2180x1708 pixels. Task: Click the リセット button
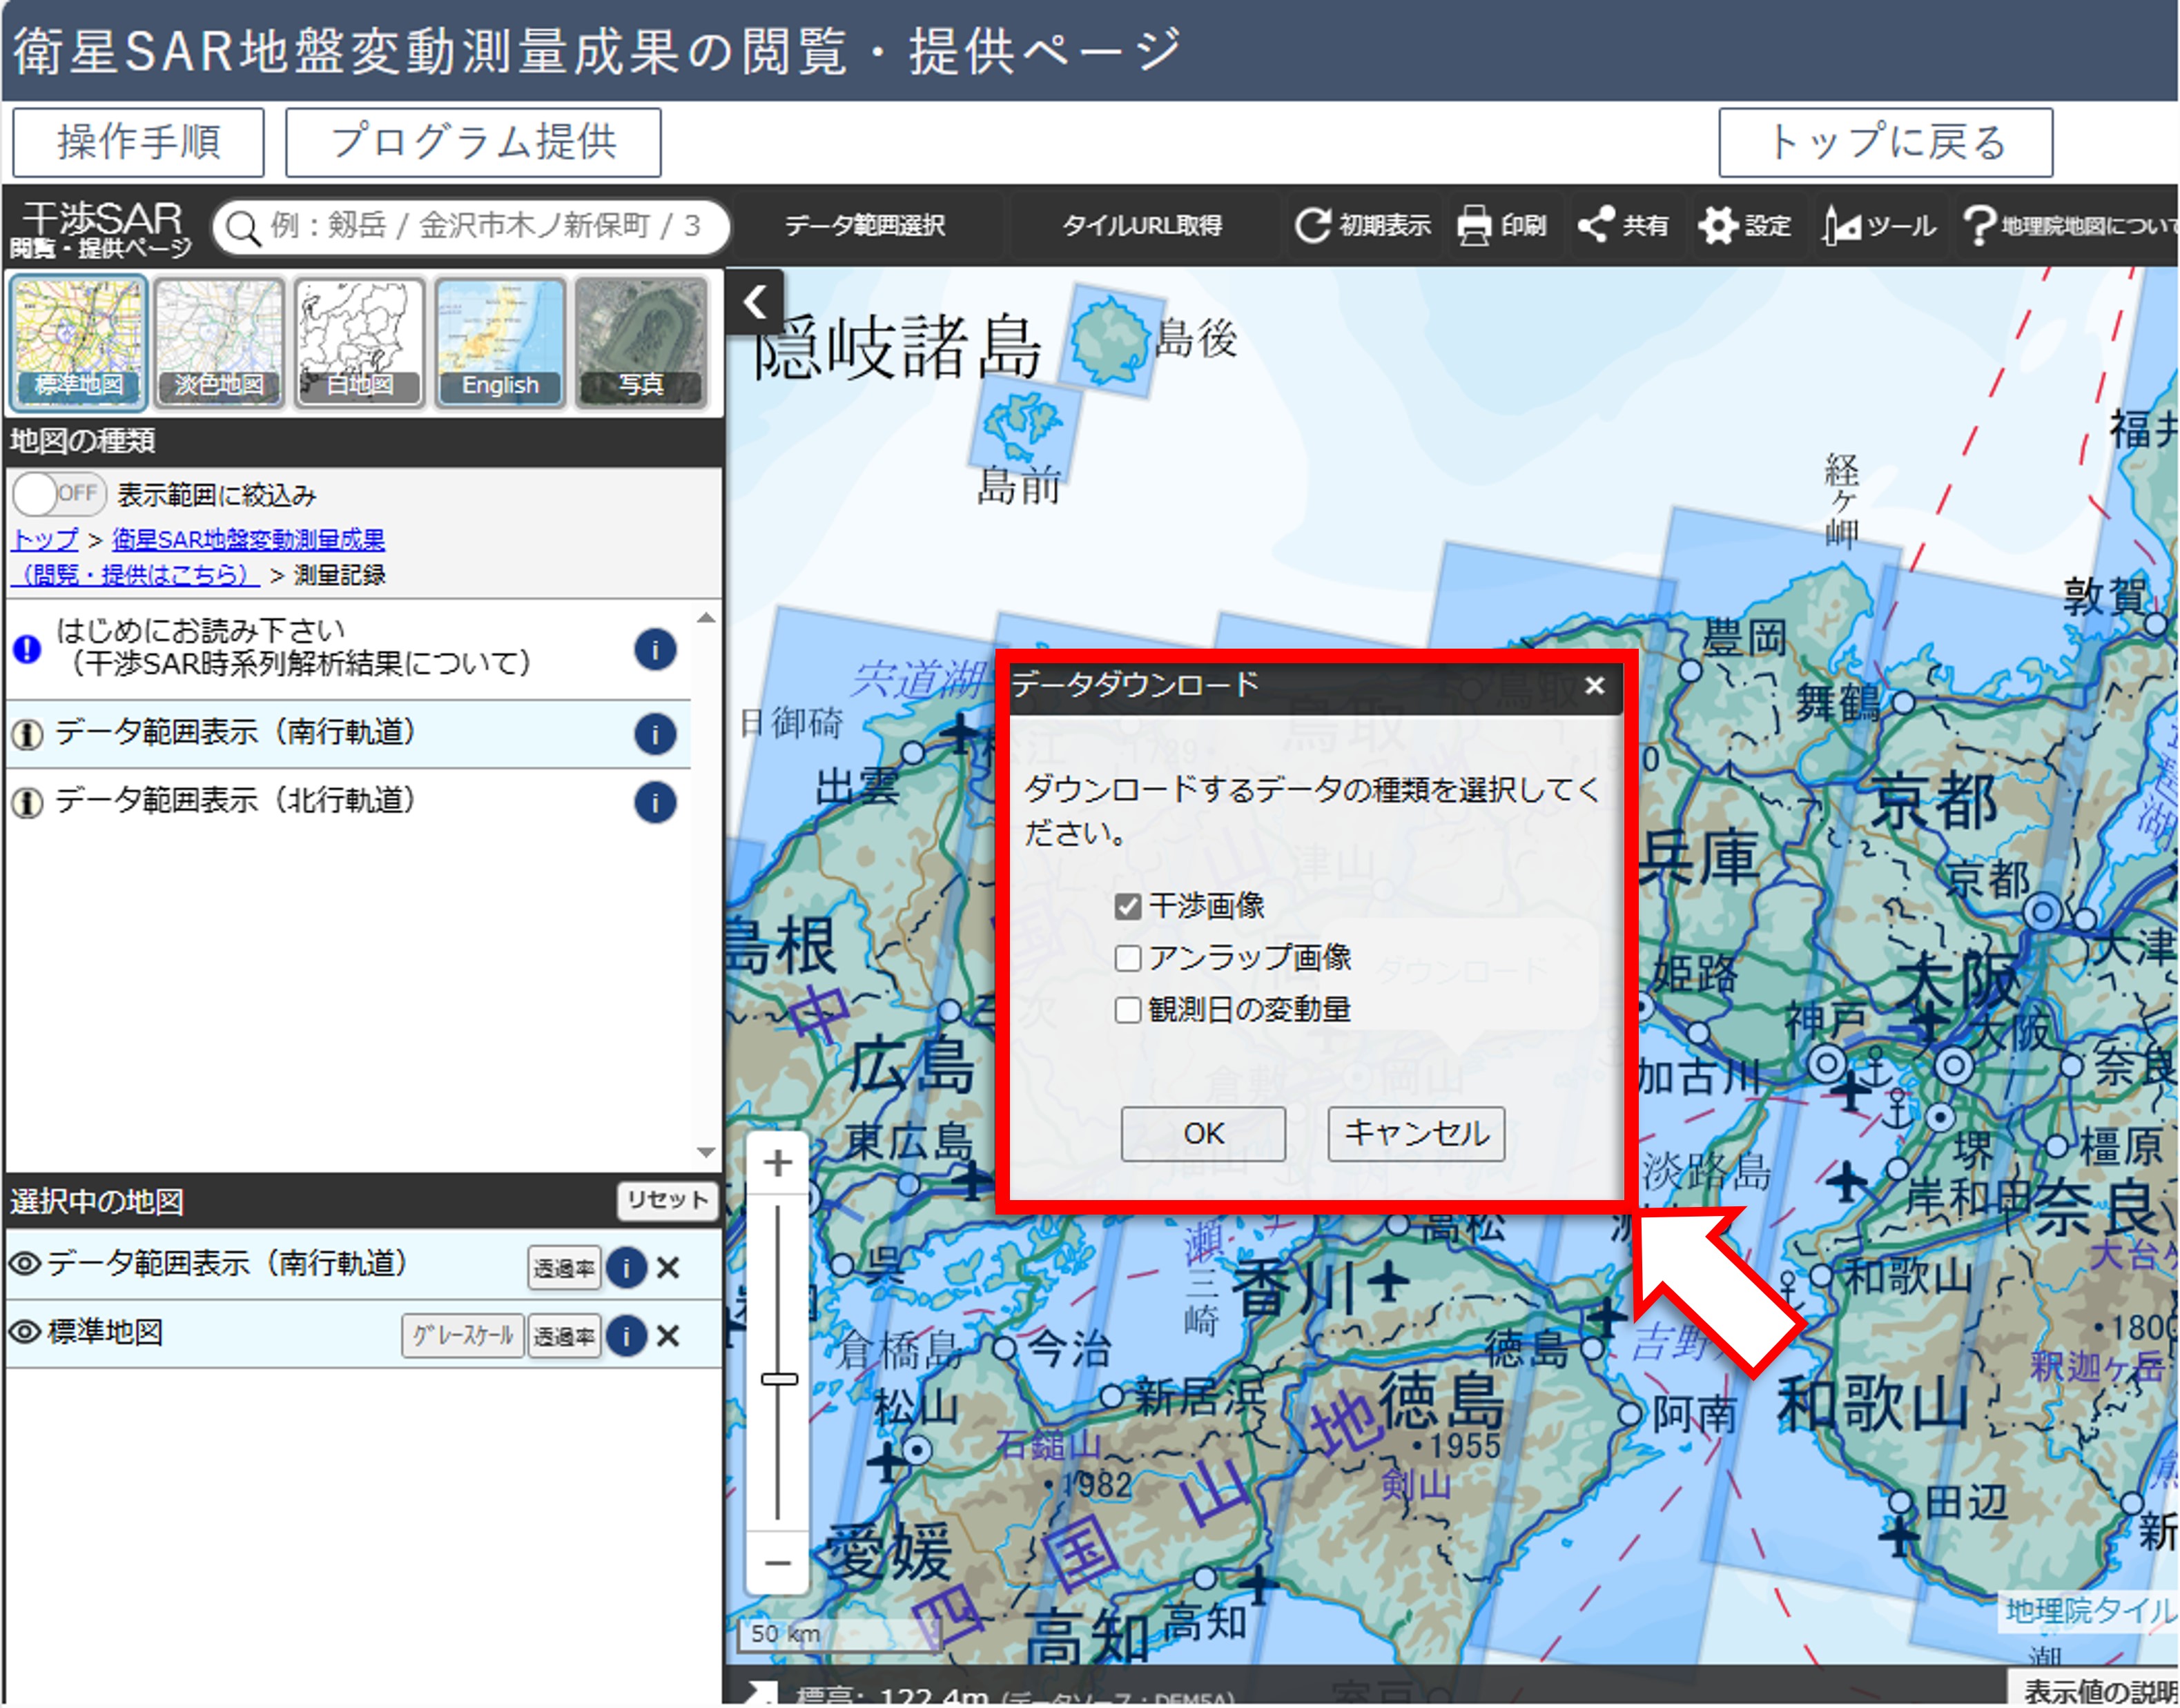[x=668, y=1200]
